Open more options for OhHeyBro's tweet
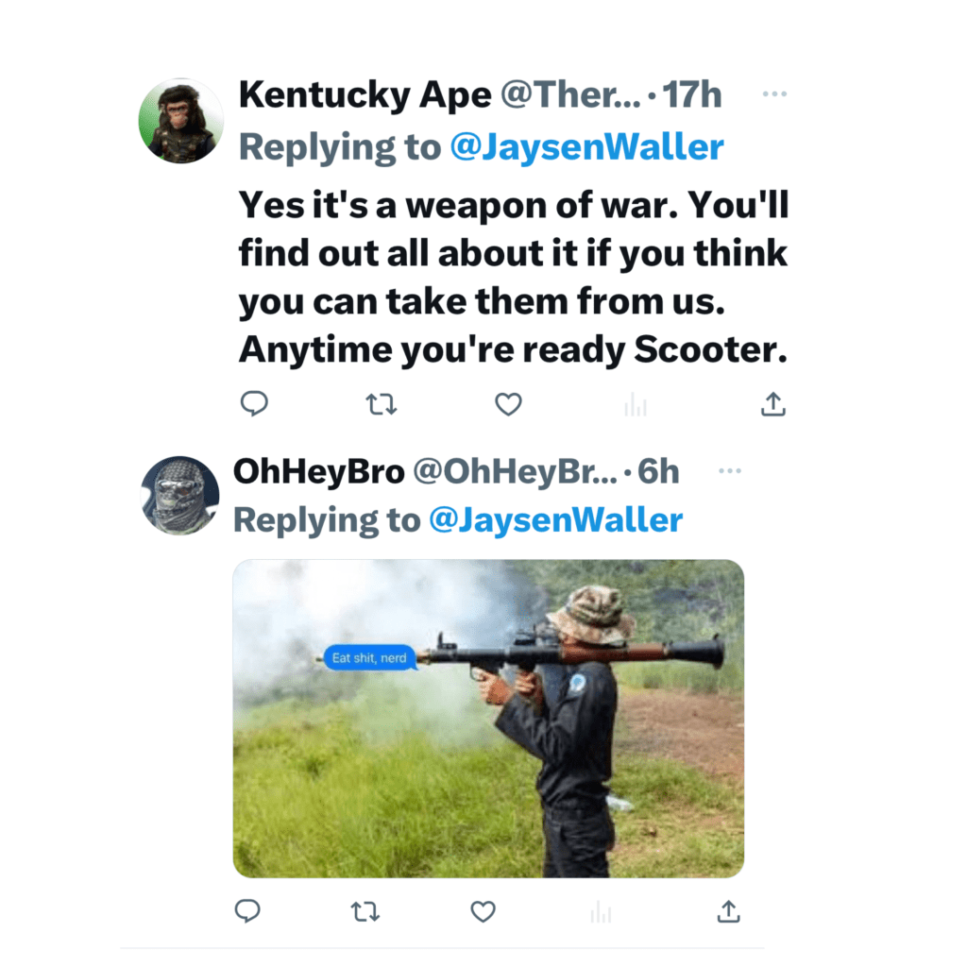The height and width of the screenshot is (967, 967). [x=730, y=470]
